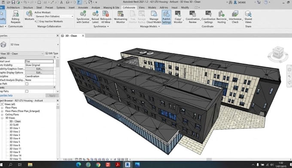Switch to the Add-ins ribbon tab
The height and width of the screenshot is (168, 292).
click(x=164, y=7)
